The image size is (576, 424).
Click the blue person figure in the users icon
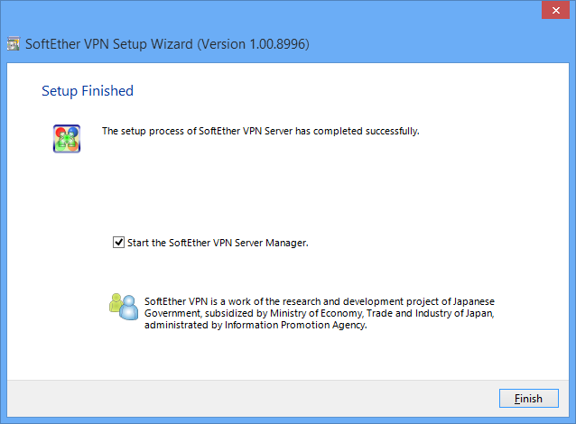pyautogui.click(x=129, y=309)
